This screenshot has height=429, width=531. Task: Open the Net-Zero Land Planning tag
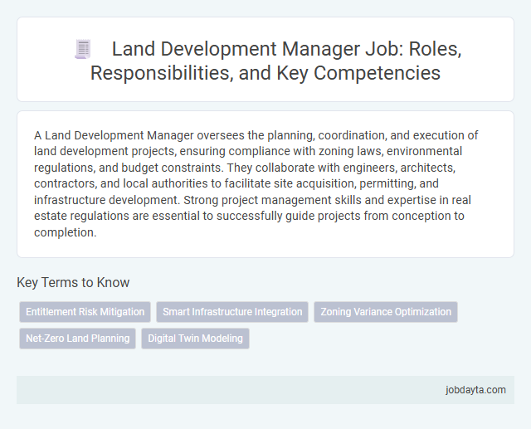tap(77, 339)
